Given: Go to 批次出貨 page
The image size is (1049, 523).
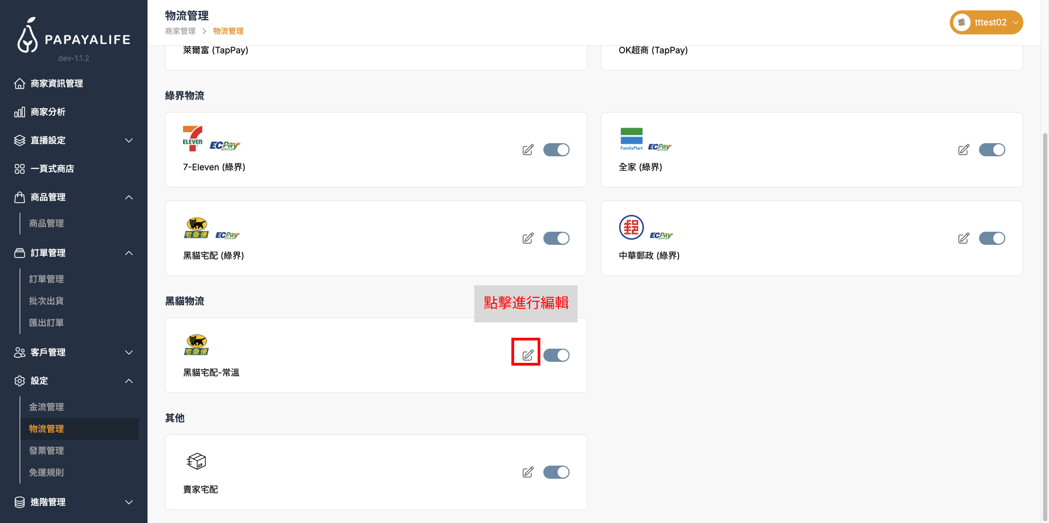Looking at the screenshot, I should point(46,301).
